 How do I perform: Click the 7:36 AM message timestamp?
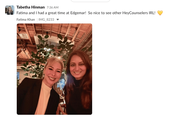[53, 7]
